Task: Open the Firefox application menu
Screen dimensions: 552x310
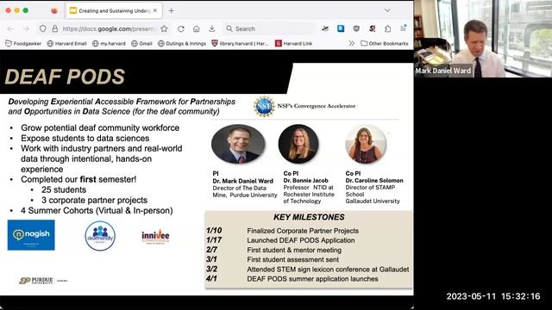Action: 403,28
